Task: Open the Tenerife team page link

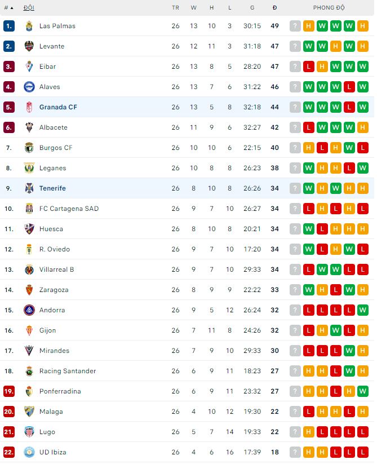Action: pyautogui.click(x=52, y=188)
